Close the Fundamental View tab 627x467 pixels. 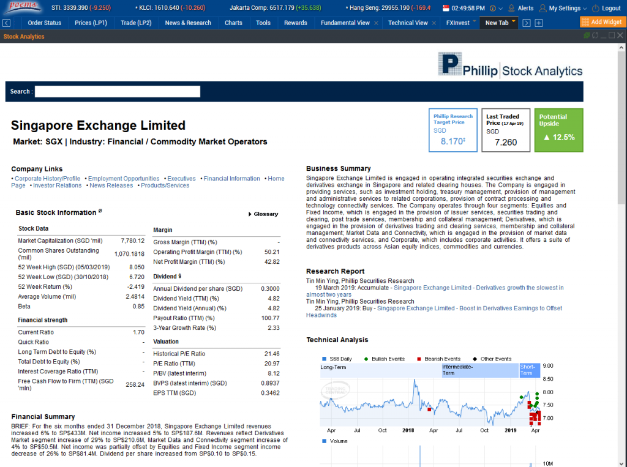coord(377,23)
